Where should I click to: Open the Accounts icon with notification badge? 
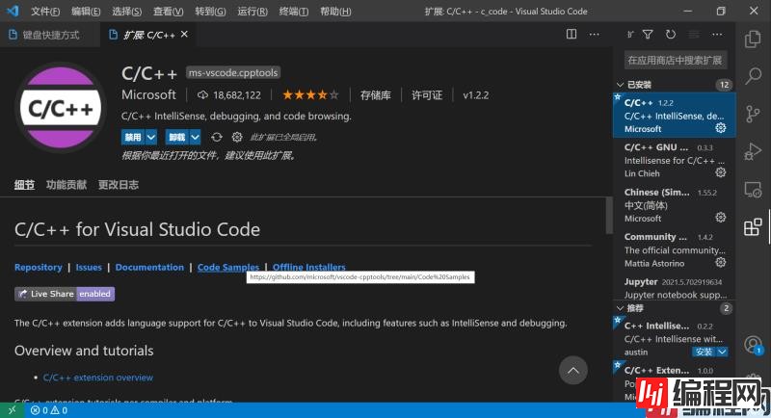click(x=753, y=345)
